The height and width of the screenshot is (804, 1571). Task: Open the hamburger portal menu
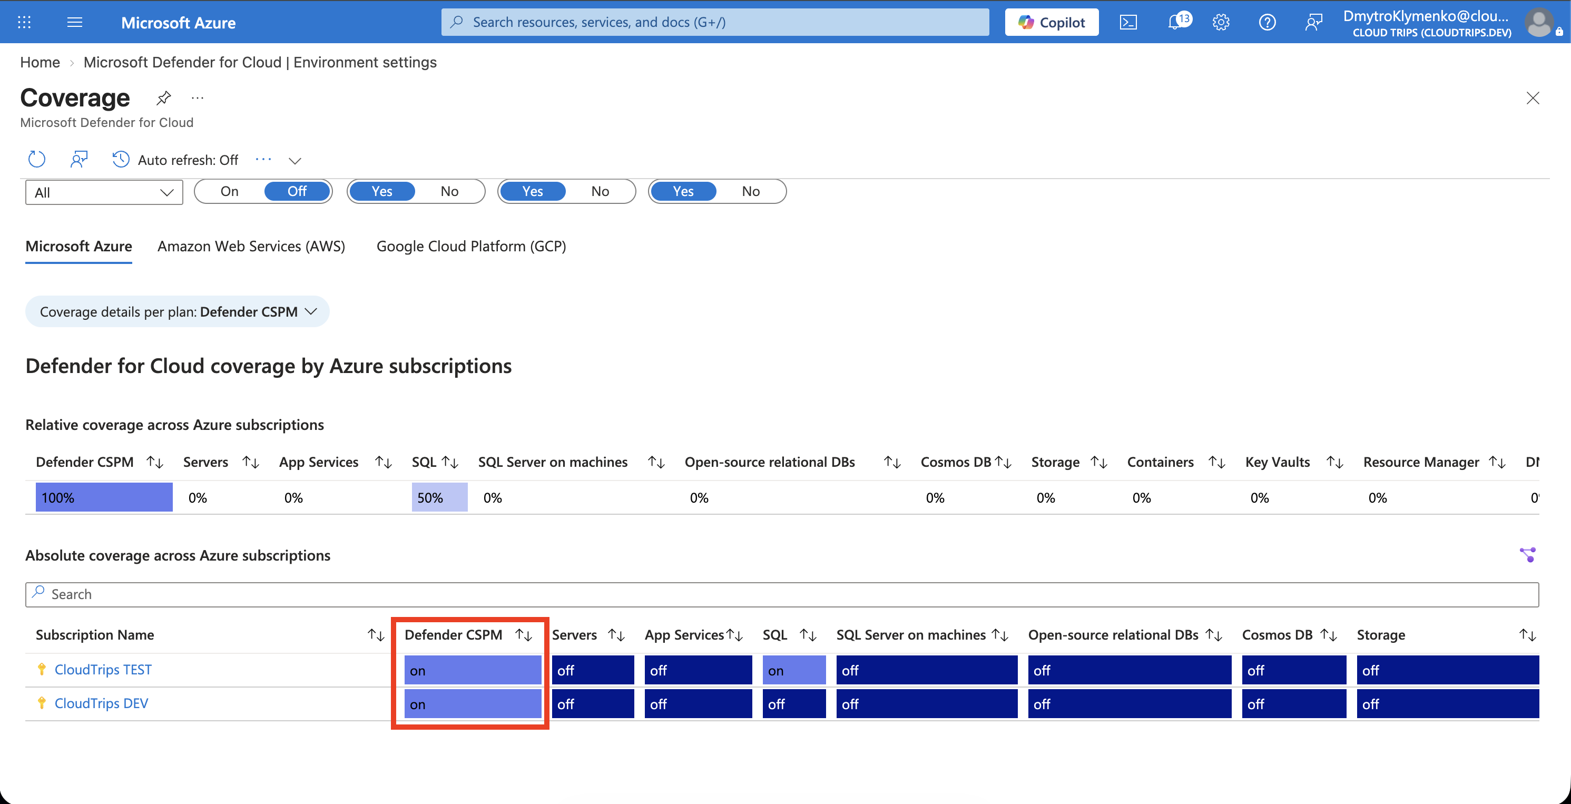(x=74, y=23)
